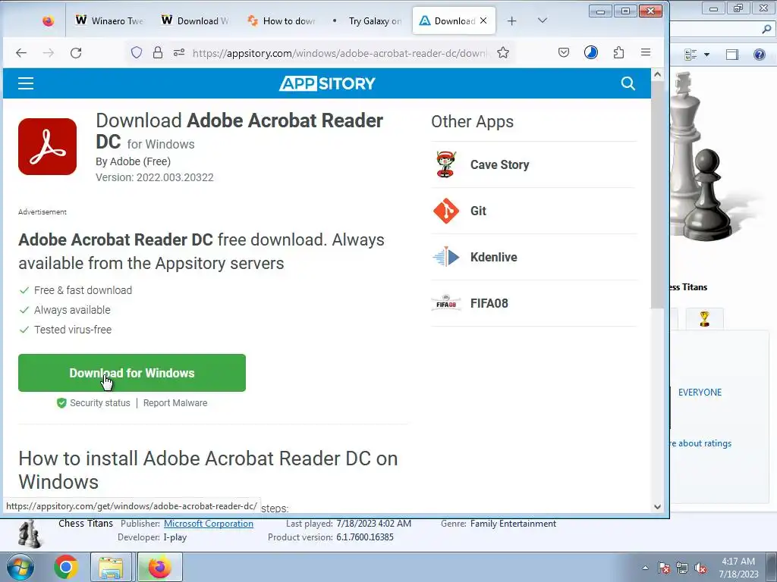Toggle preview pane icon in Games Explorer

pos(732,55)
